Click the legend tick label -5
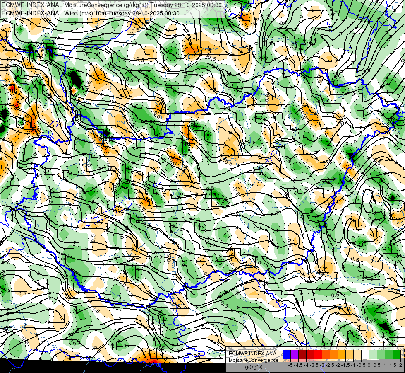The width and height of the screenshot is (405, 373). pos(290,365)
